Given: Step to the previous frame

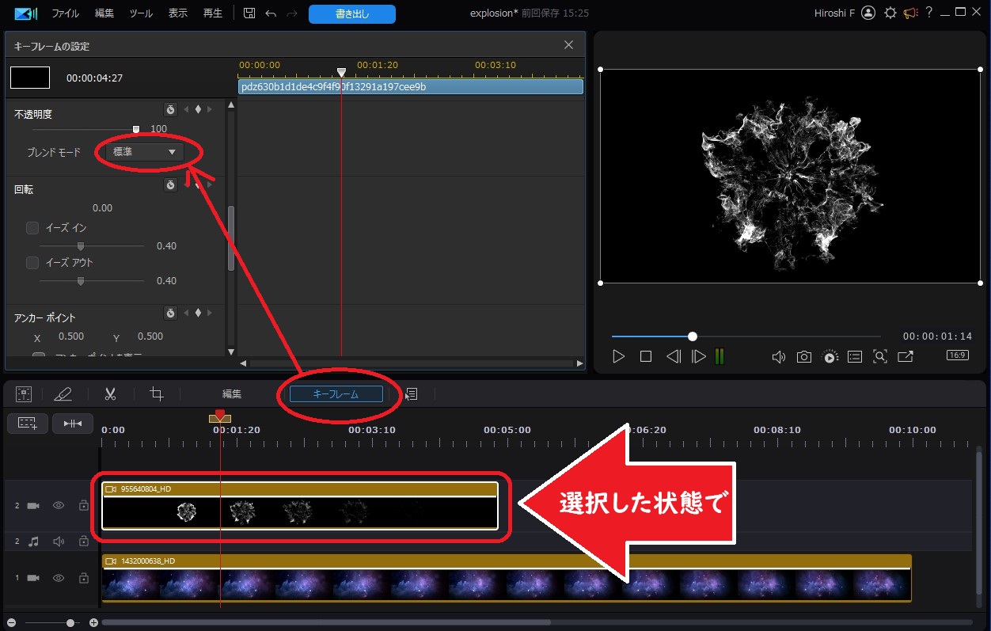Looking at the screenshot, I should (673, 357).
